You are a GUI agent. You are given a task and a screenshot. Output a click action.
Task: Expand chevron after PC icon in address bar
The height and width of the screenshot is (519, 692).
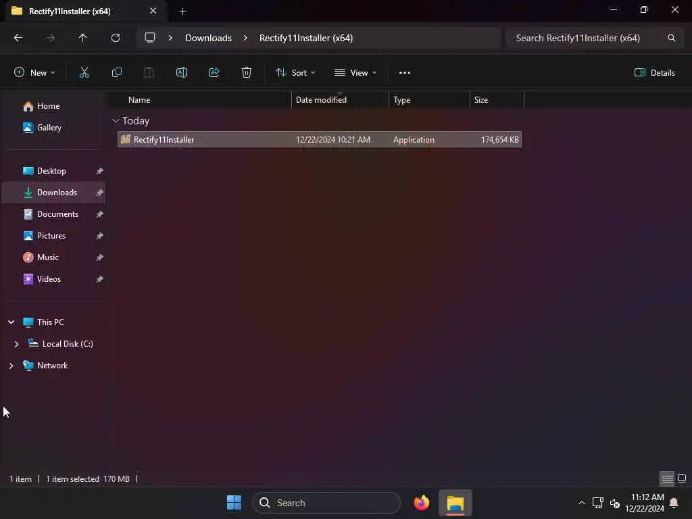pos(170,38)
